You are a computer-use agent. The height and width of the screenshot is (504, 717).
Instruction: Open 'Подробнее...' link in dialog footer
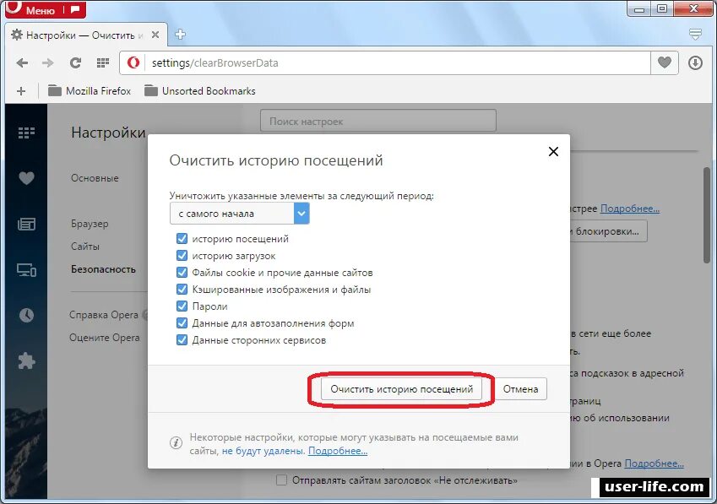(x=338, y=451)
